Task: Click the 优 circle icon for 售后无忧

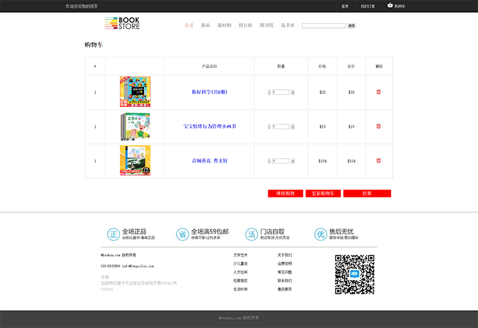Action: [321, 234]
